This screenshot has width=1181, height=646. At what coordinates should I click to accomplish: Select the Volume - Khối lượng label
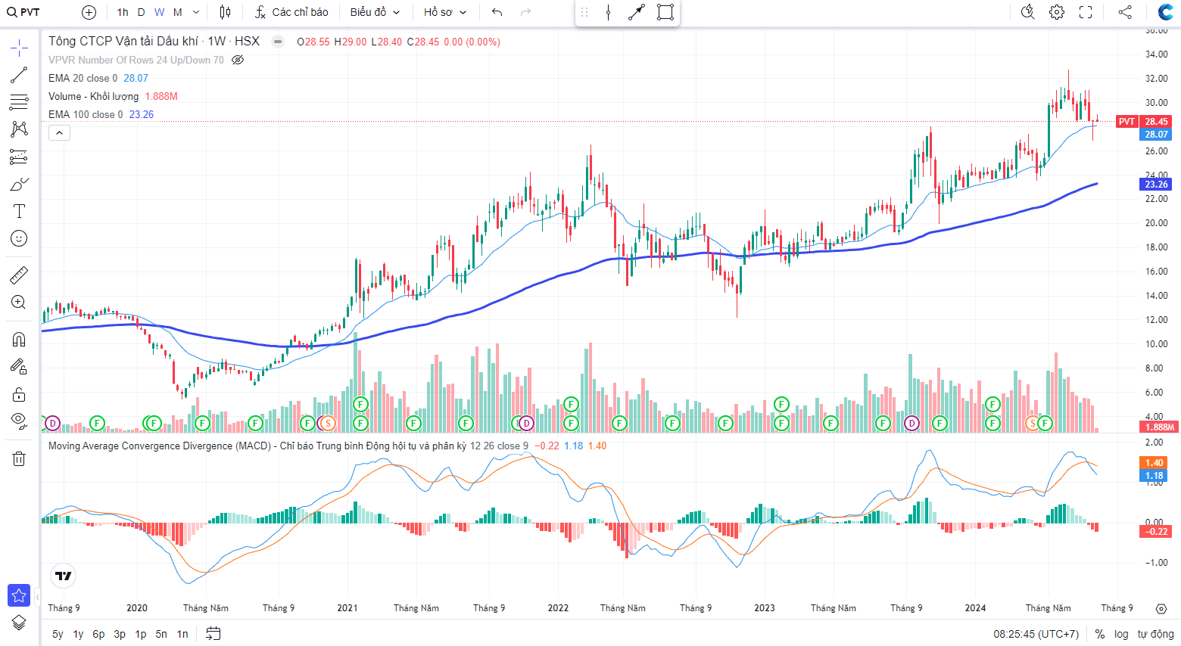coord(93,96)
